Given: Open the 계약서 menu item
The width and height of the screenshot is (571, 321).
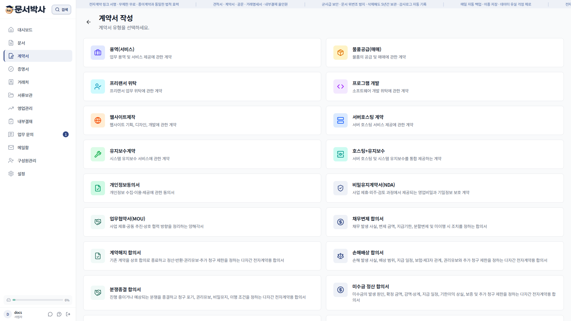Looking at the screenshot, I should pyautogui.click(x=38, y=56).
